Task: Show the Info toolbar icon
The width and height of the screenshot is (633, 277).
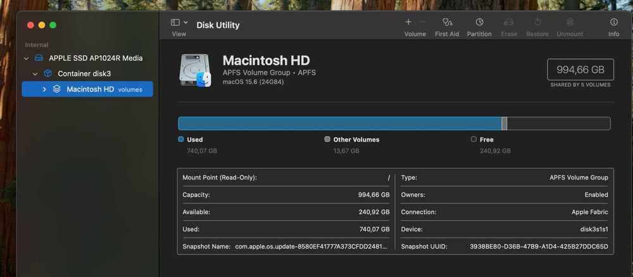Action: coord(613,22)
